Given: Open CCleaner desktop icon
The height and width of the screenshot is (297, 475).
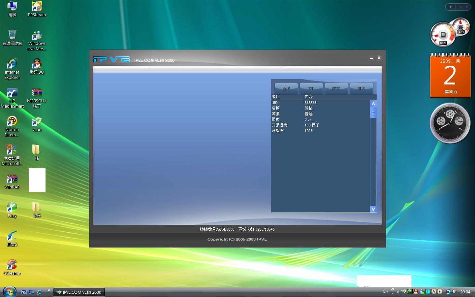Looking at the screenshot, I should coord(12,267).
